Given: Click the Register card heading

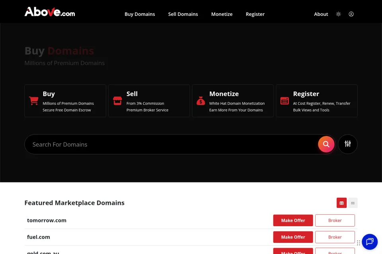Looking at the screenshot, I should (306, 94).
